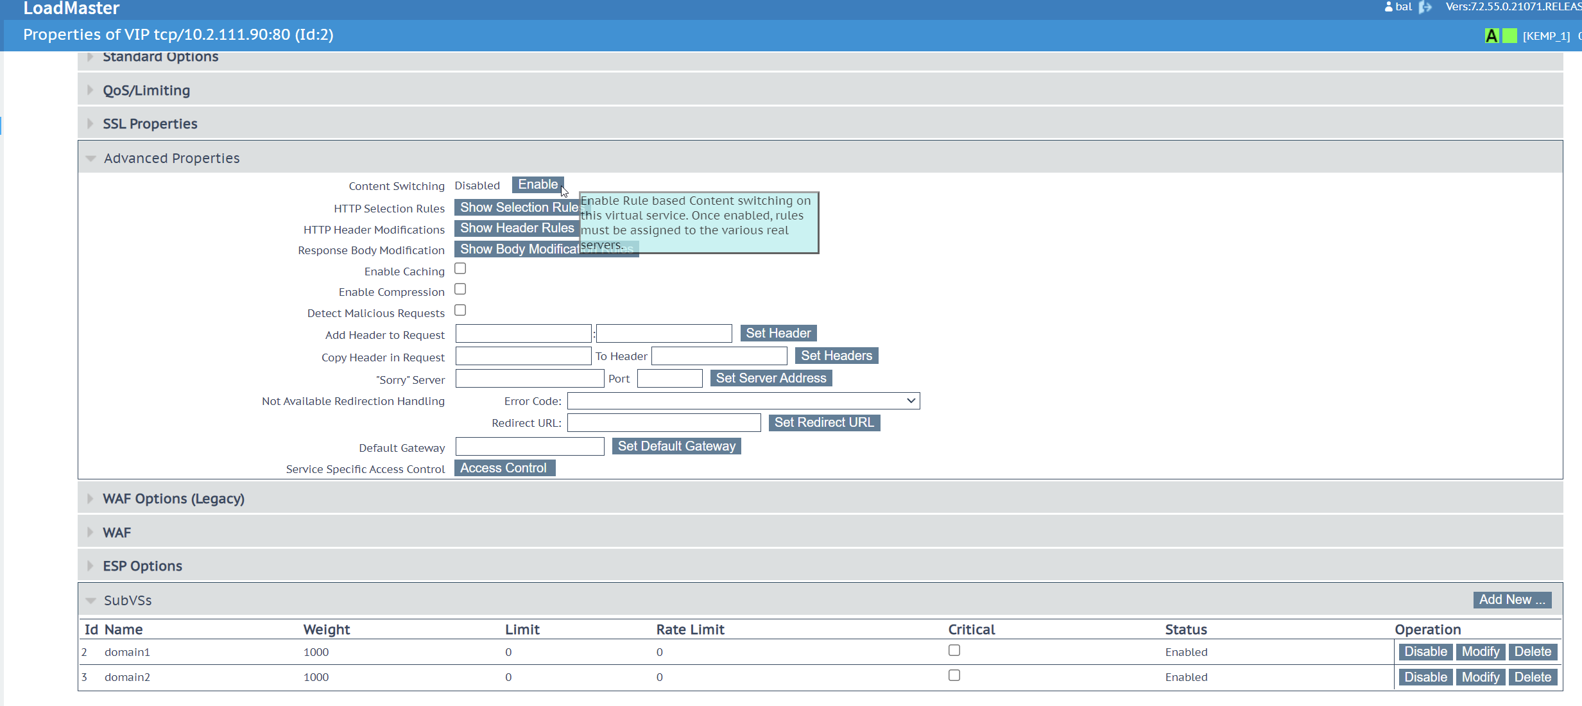The height and width of the screenshot is (706, 1582).
Task: Mark domain1 as Critical
Action: (x=954, y=650)
